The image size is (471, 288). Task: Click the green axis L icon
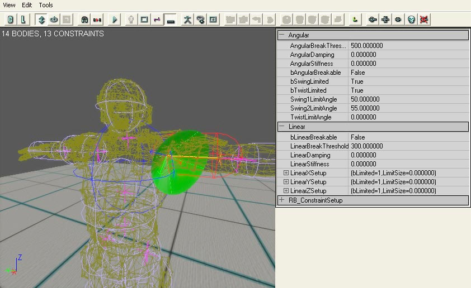pyautogui.click(x=354, y=20)
